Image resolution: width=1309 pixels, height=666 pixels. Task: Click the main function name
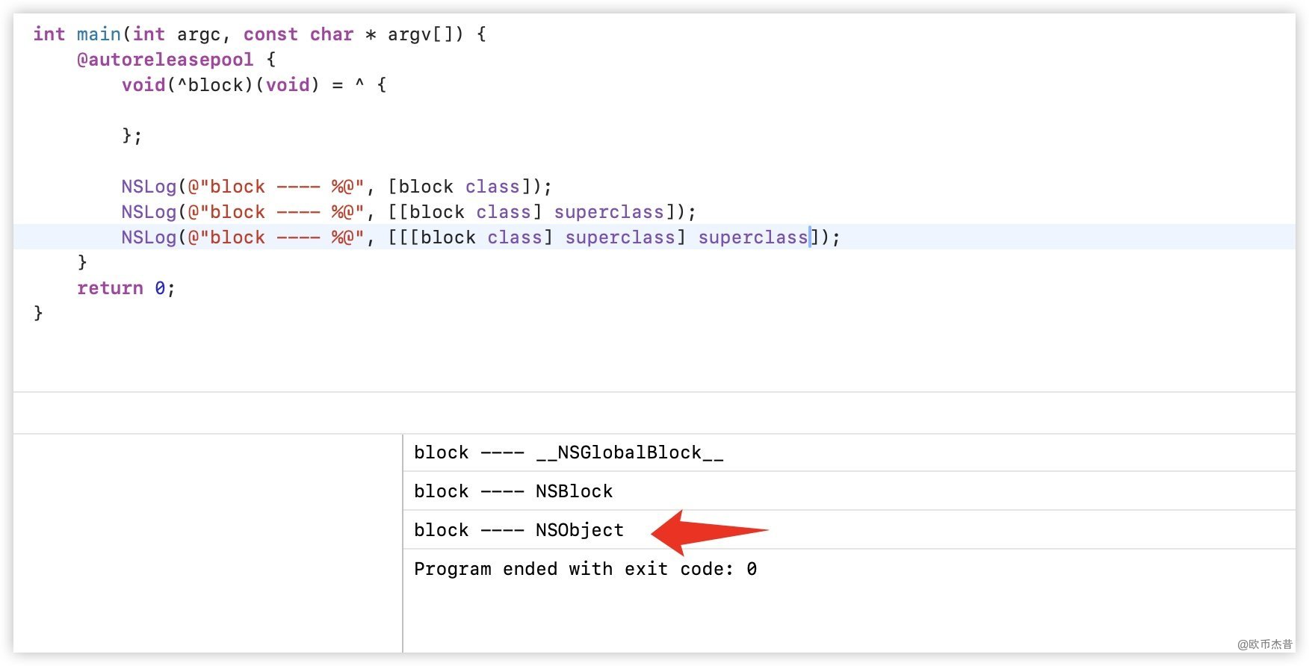click(99, 34)
